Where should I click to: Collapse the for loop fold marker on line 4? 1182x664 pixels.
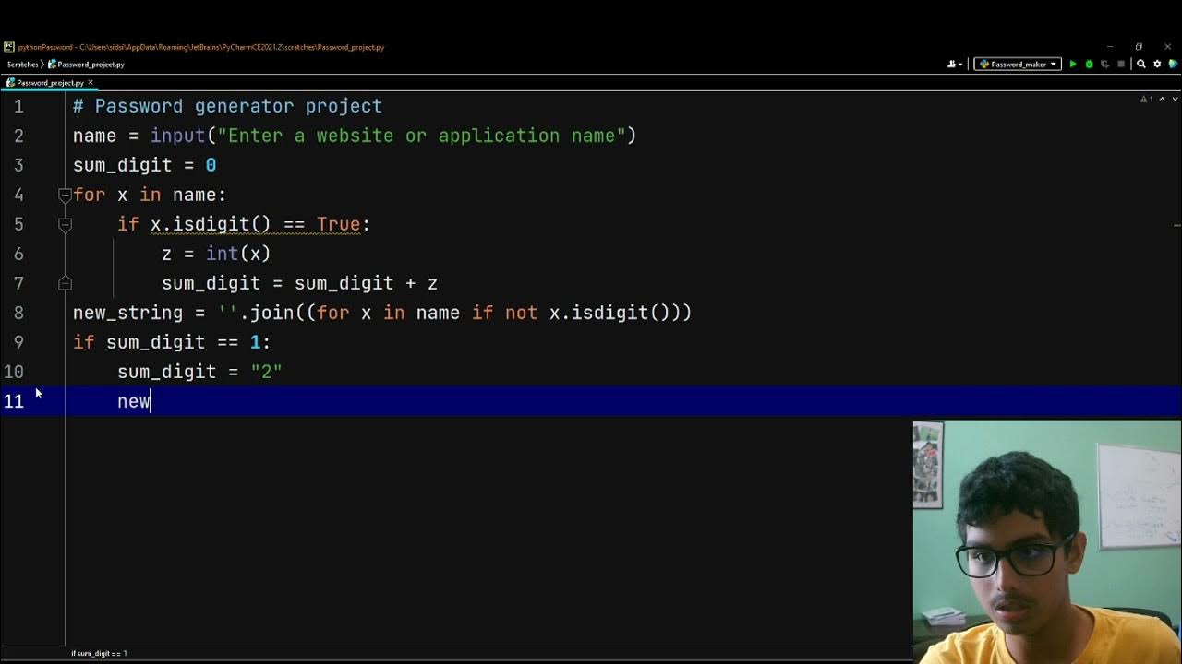coord(65,195)
